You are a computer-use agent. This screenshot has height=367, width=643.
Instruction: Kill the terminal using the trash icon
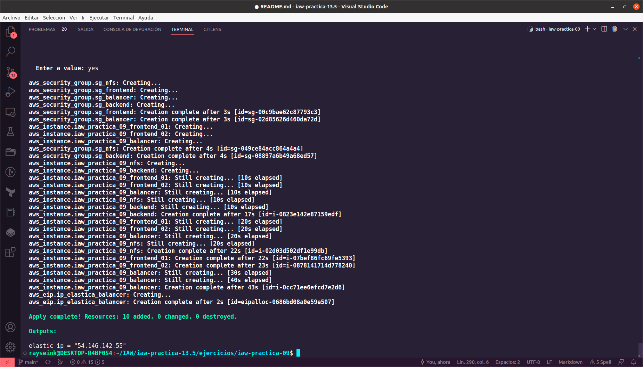614,29
